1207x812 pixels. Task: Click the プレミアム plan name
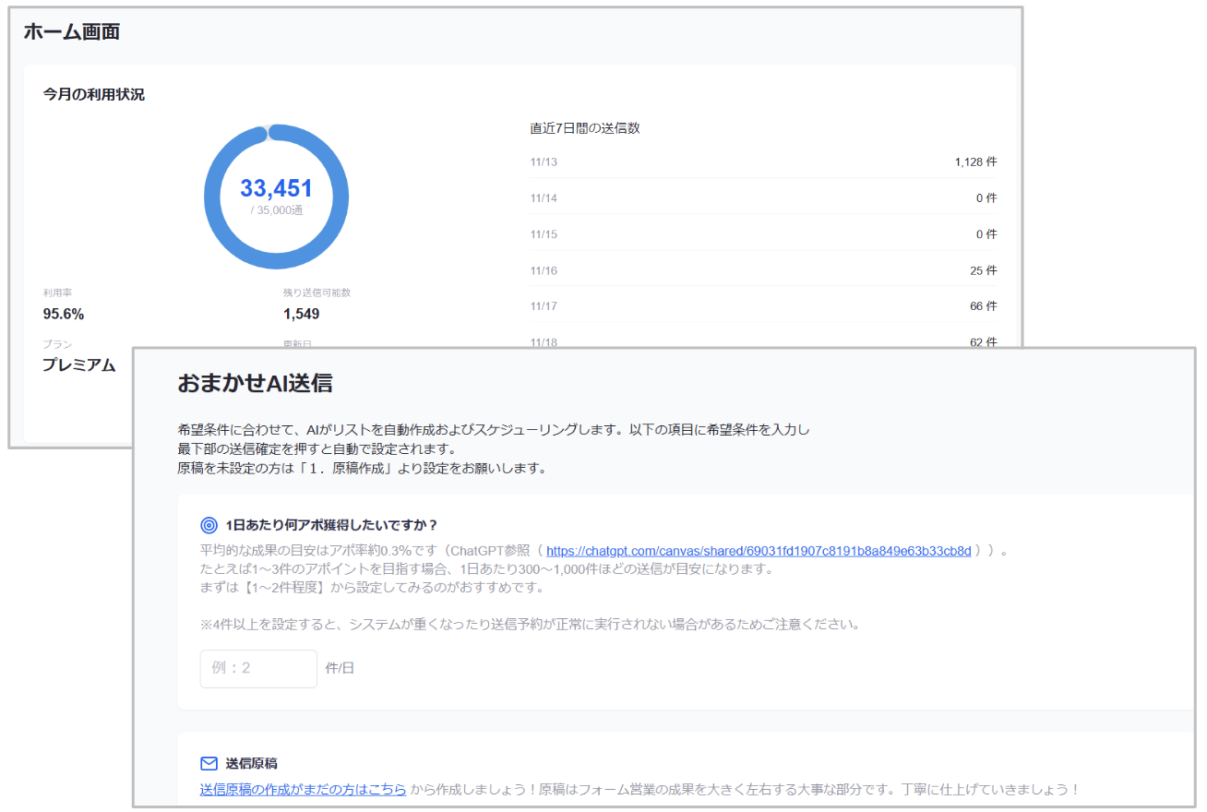79,364
